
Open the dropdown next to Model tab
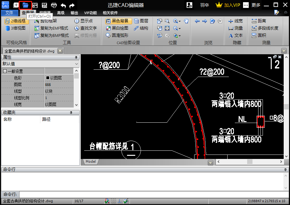pyautogui.click(x=210, y=163)
